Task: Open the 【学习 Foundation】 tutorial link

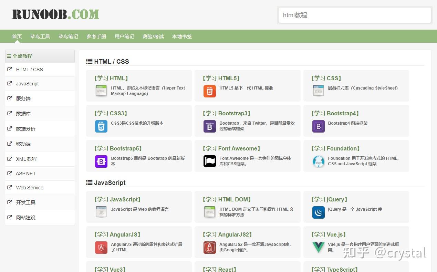Action: point(335,148)
